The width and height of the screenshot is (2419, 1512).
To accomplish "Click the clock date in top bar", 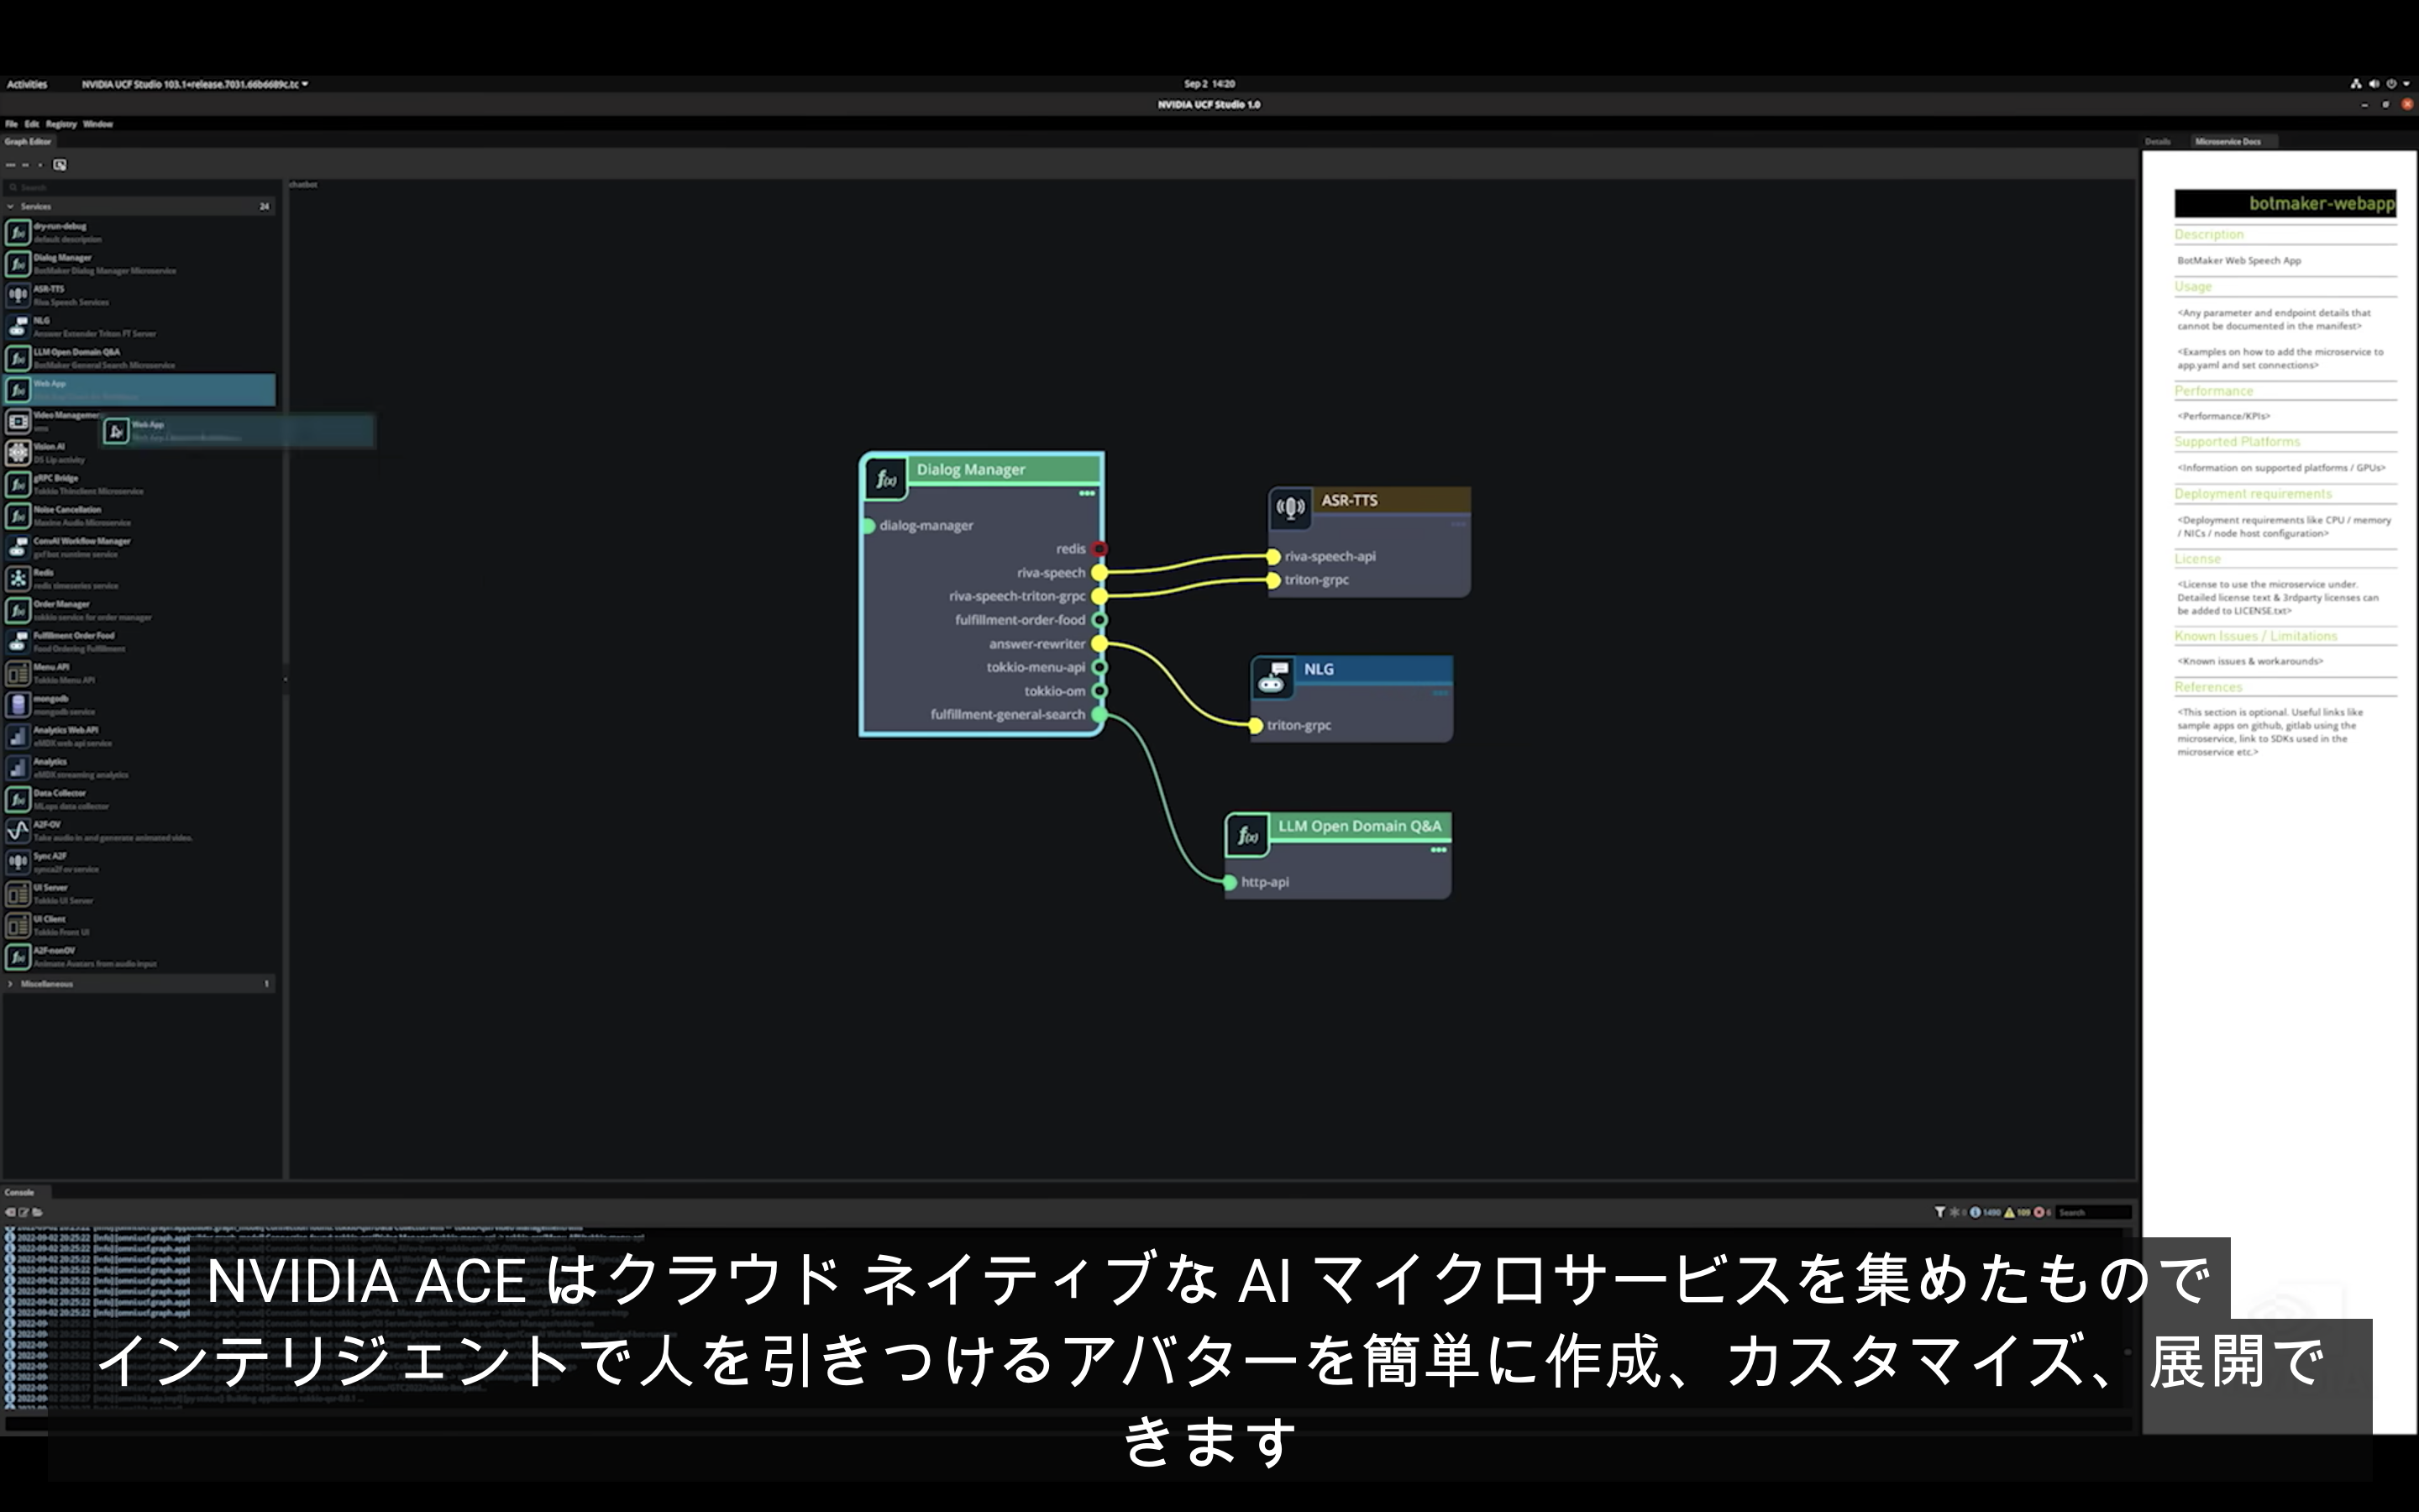I will pyautogui.click(x=1209, y=84).
